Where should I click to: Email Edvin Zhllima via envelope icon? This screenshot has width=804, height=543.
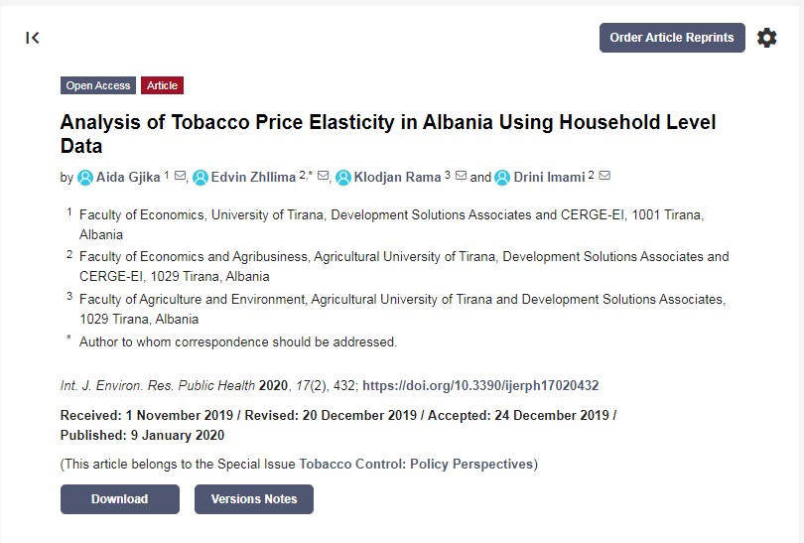[x=323, y=177]
